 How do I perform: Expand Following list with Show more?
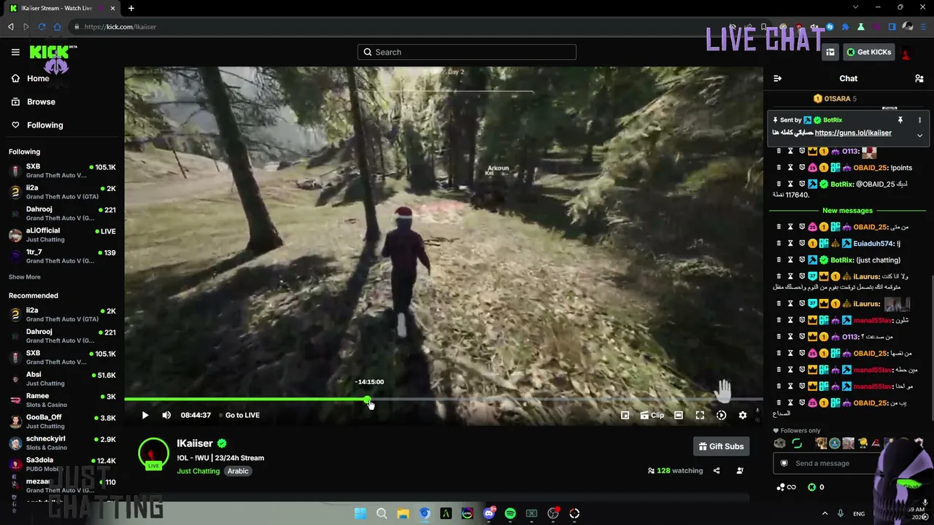25,277
